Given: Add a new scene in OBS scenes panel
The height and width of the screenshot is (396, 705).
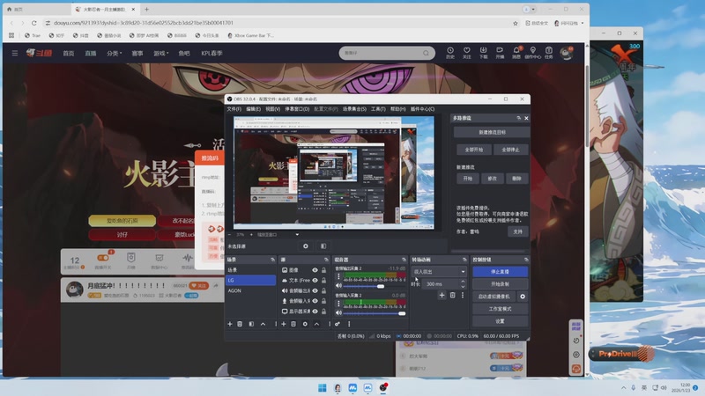Looking at the screenshot, I should tap(230, 324).
